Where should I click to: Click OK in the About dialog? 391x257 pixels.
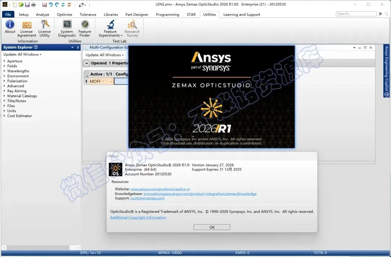[212, 227]
